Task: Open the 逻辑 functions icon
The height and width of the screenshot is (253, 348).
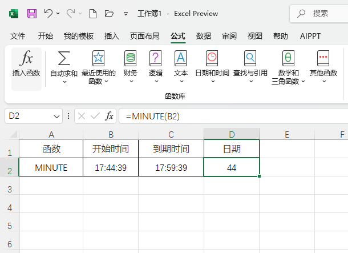Action: (x=156, y=58)
